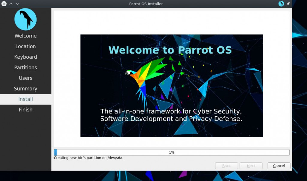Close the installer with the X button
This screenshot has height=181, width=307.
(x=4, y=4)
